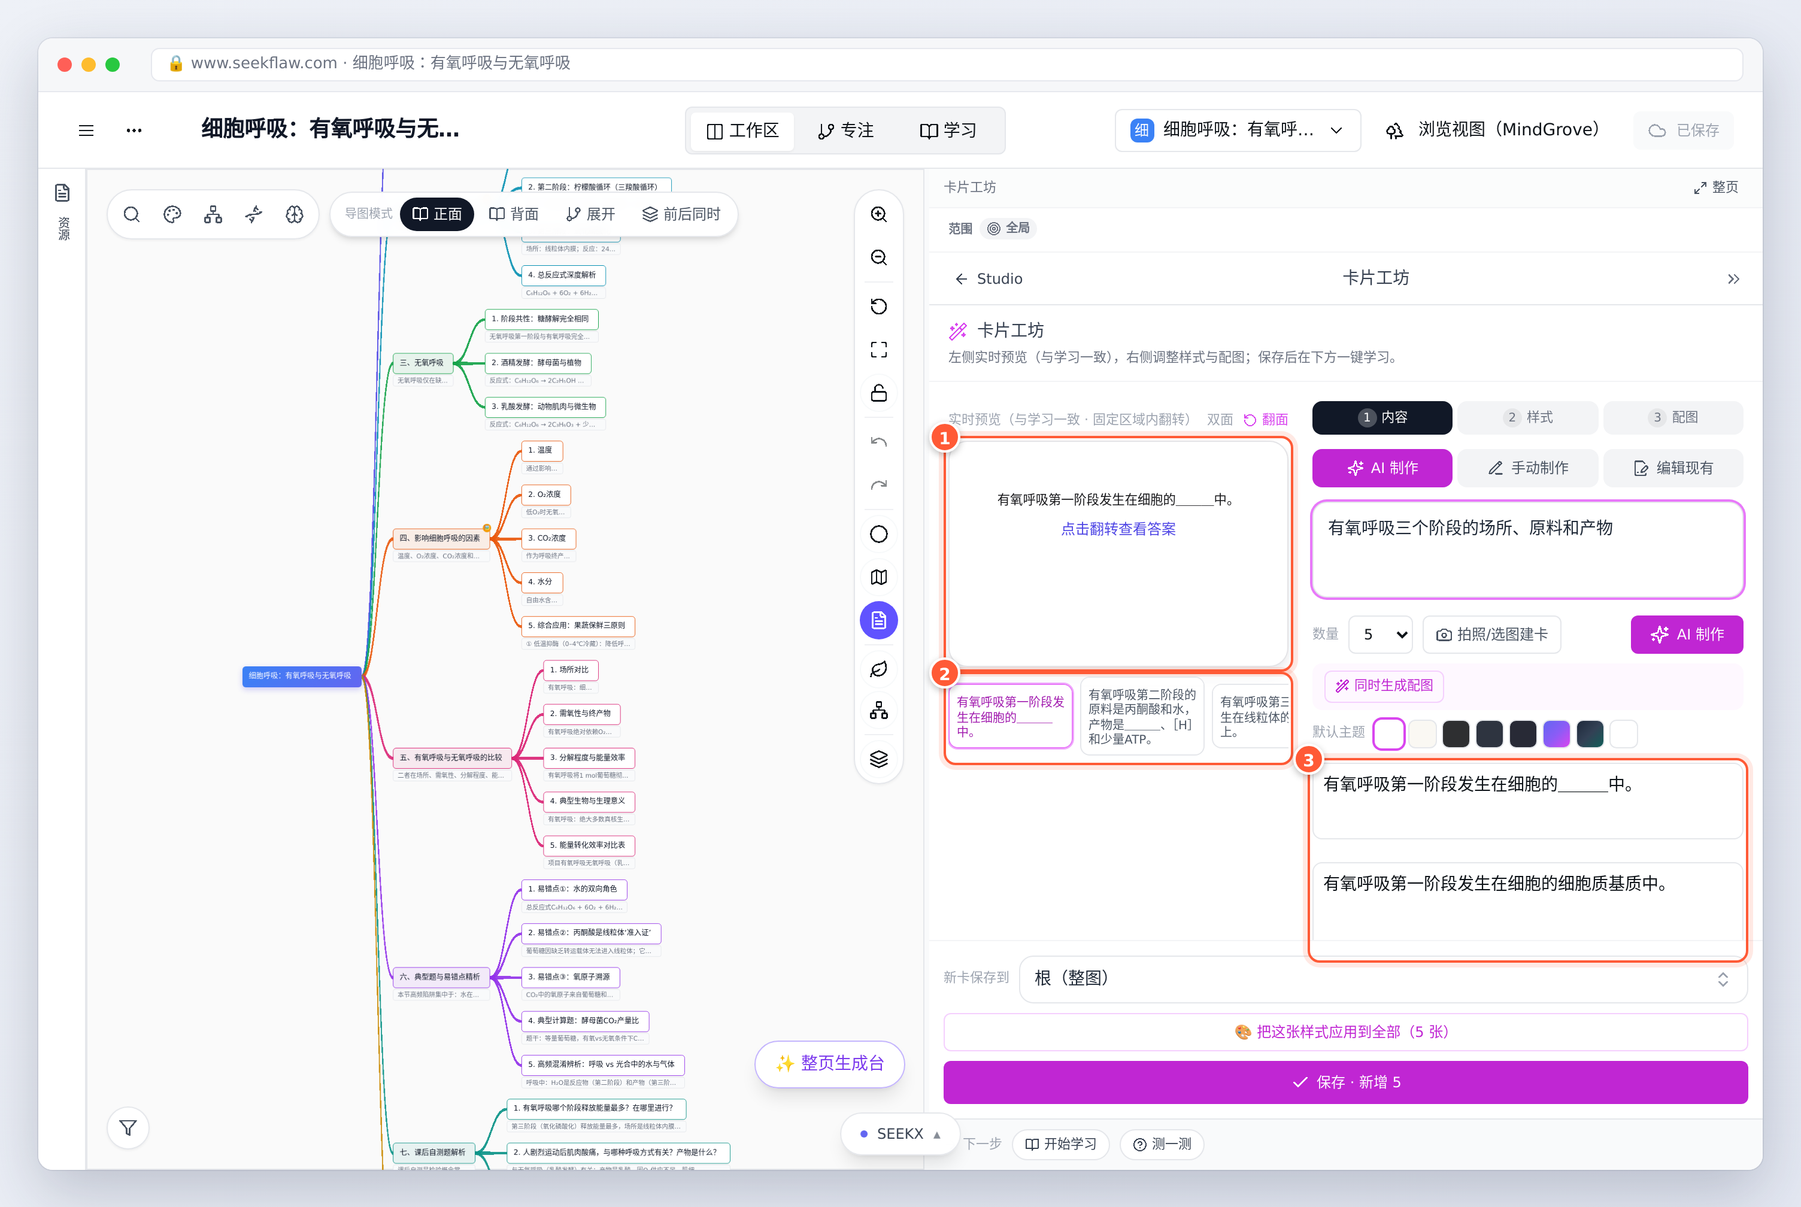This screenshot has width=1801, height=1207.
Task: Open the 根（整图）save location dropdown
Action: pos(1383,978)
